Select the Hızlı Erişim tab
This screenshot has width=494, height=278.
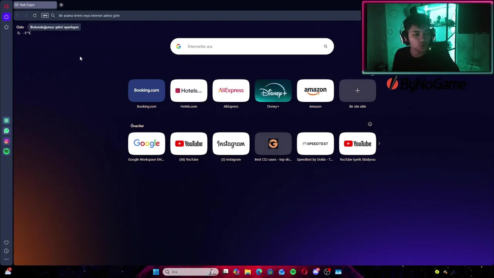[x=35, y=5]
